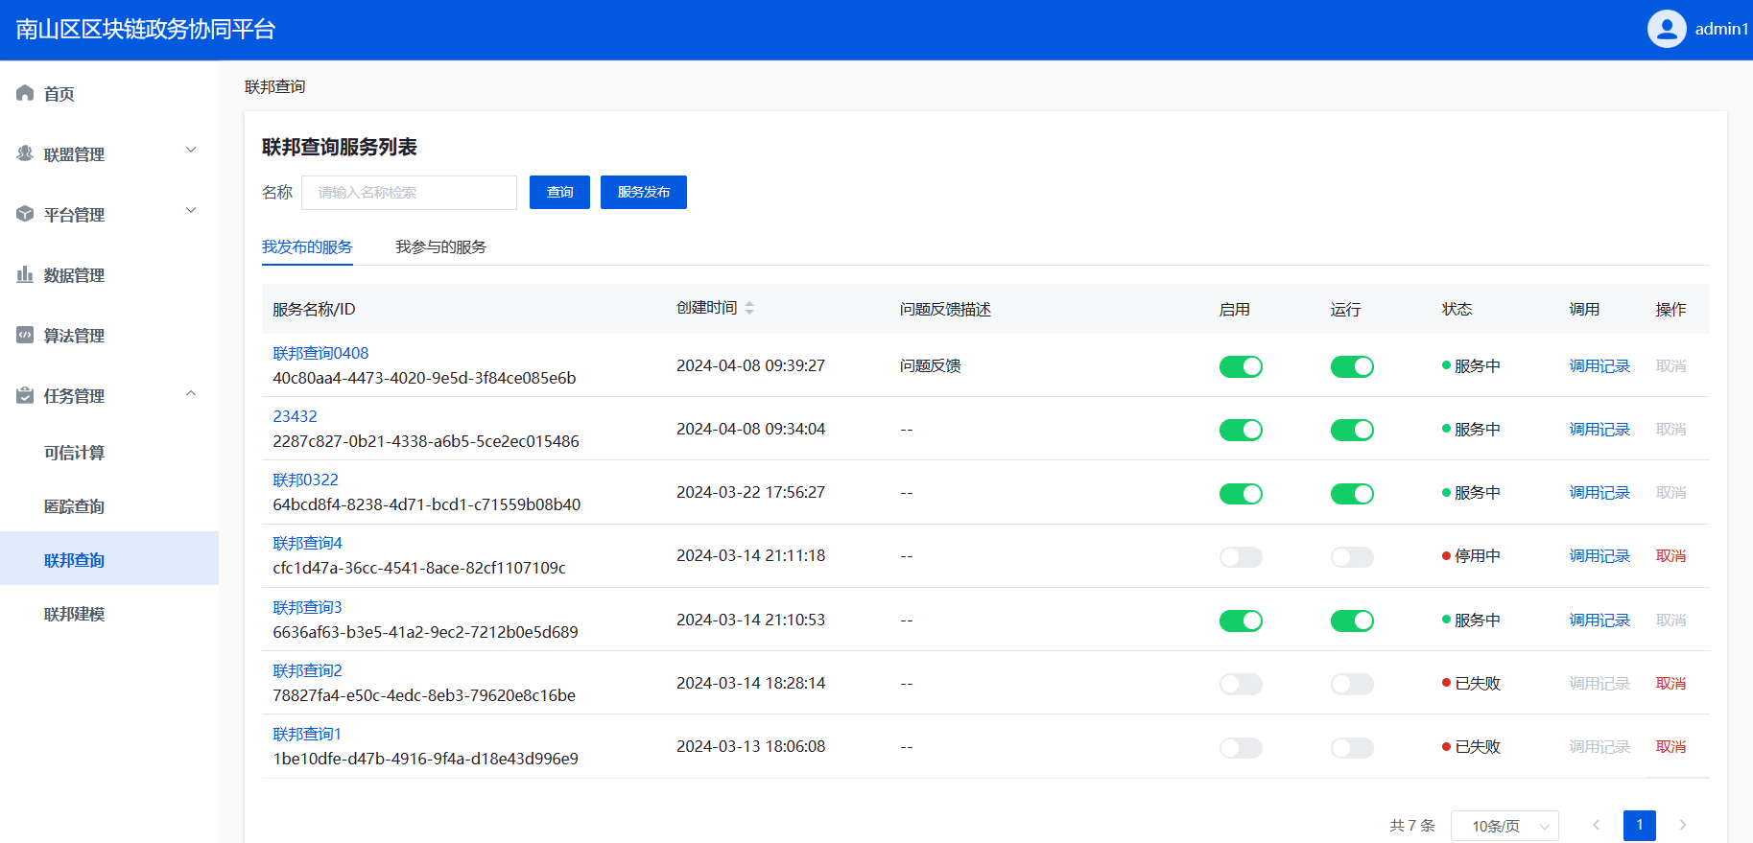1753x843 pixels.
Task: Click admin1 username in header
Action: pos(1721,29)
